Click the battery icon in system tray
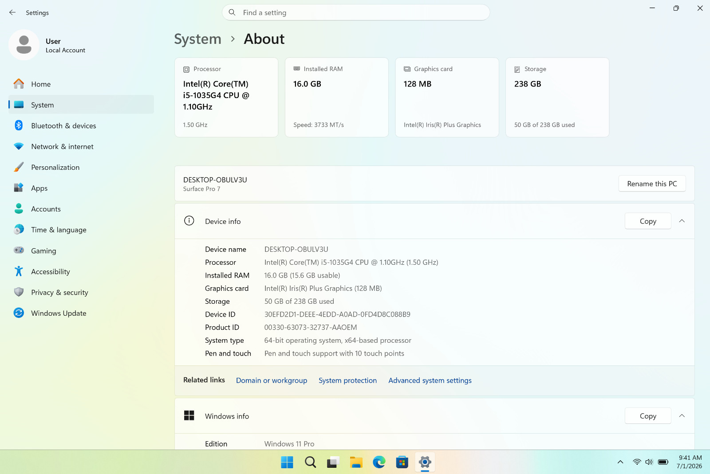Image resolution: width=710 pixels, height=474 pixels. click(x=663, y=462)
